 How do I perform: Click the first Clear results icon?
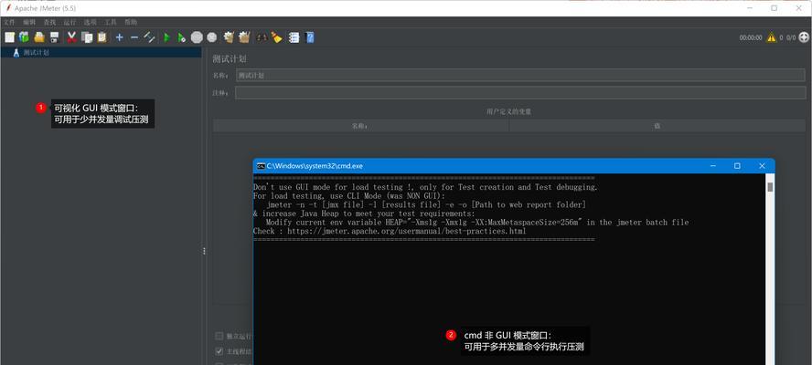click(229, 37)
